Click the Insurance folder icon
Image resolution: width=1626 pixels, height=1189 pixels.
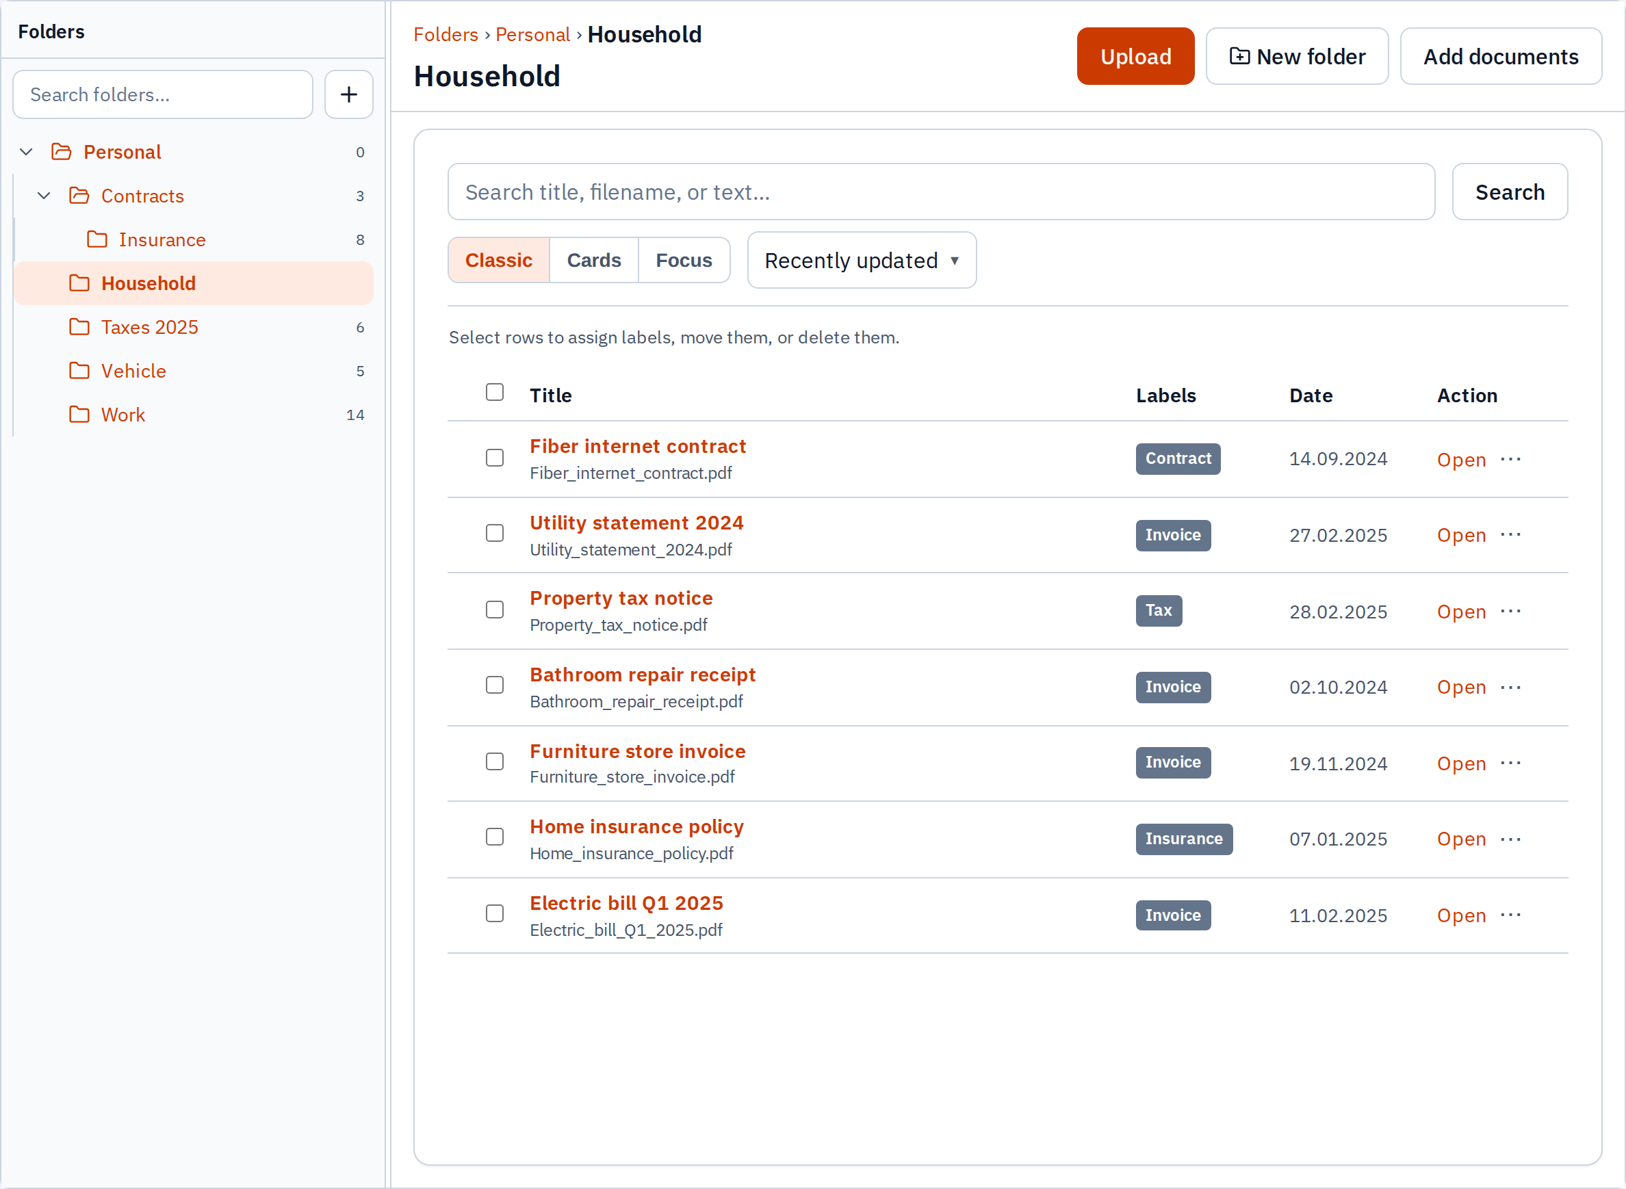(97, 239)
